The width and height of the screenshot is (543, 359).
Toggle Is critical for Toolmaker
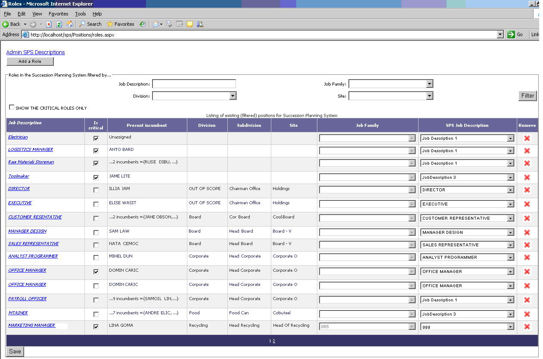pos(96,178)
